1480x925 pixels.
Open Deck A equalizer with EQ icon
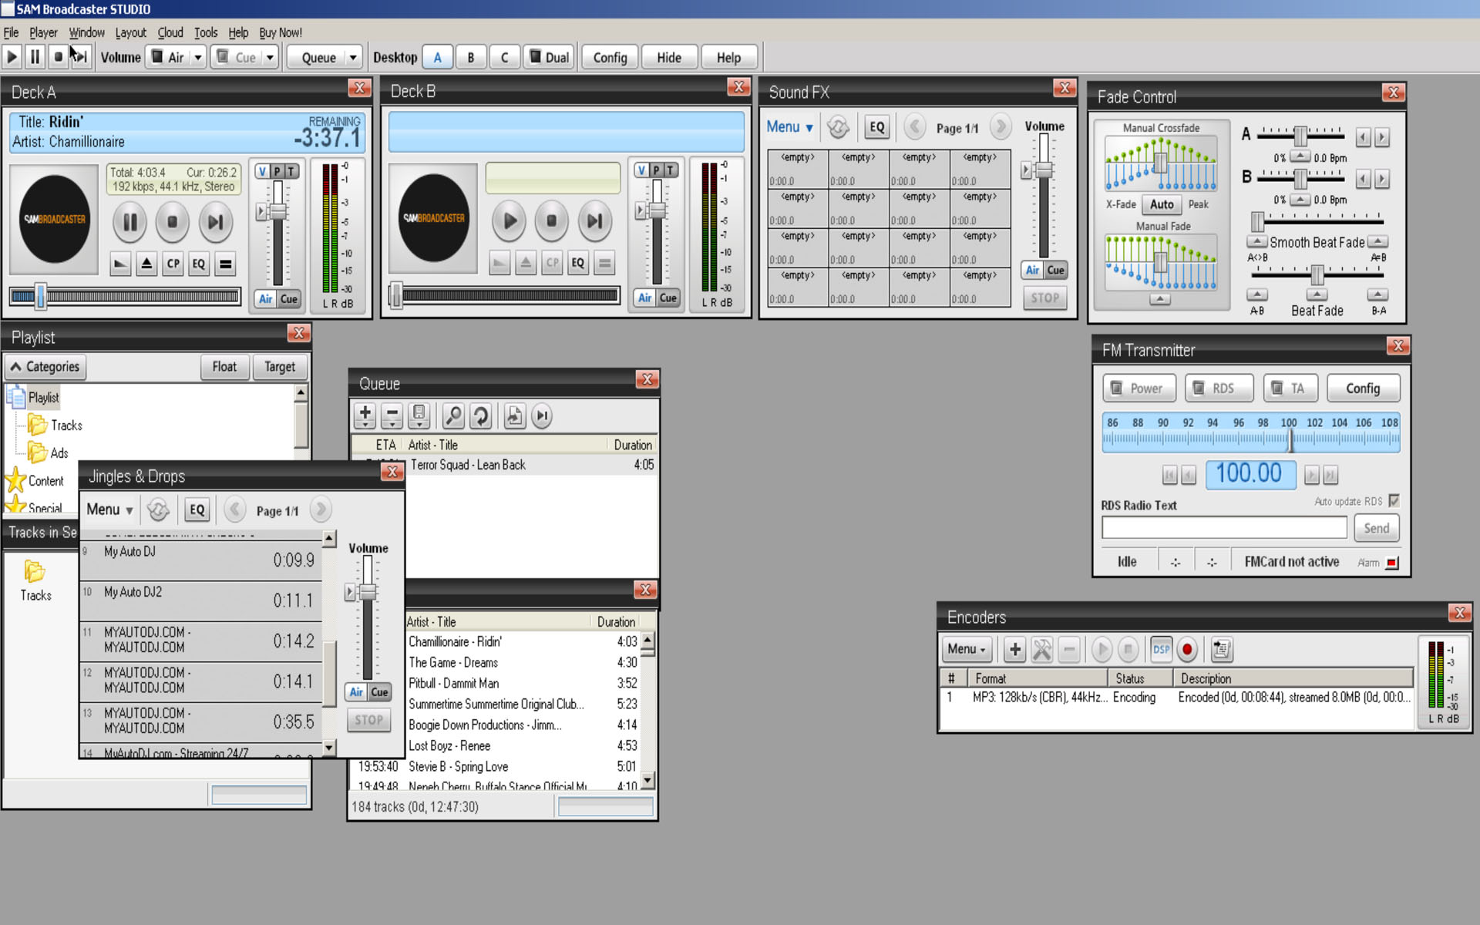coord(199,264)
